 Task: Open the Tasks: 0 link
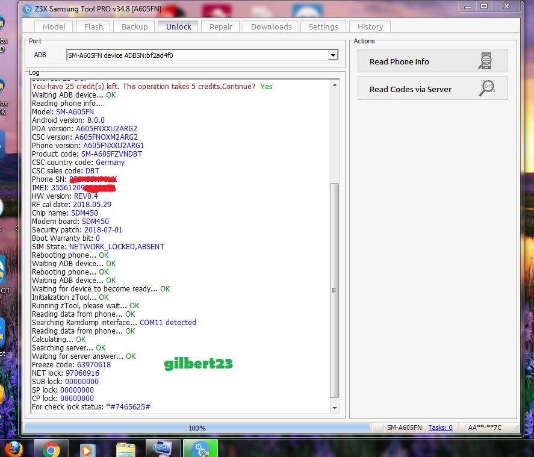440,427
